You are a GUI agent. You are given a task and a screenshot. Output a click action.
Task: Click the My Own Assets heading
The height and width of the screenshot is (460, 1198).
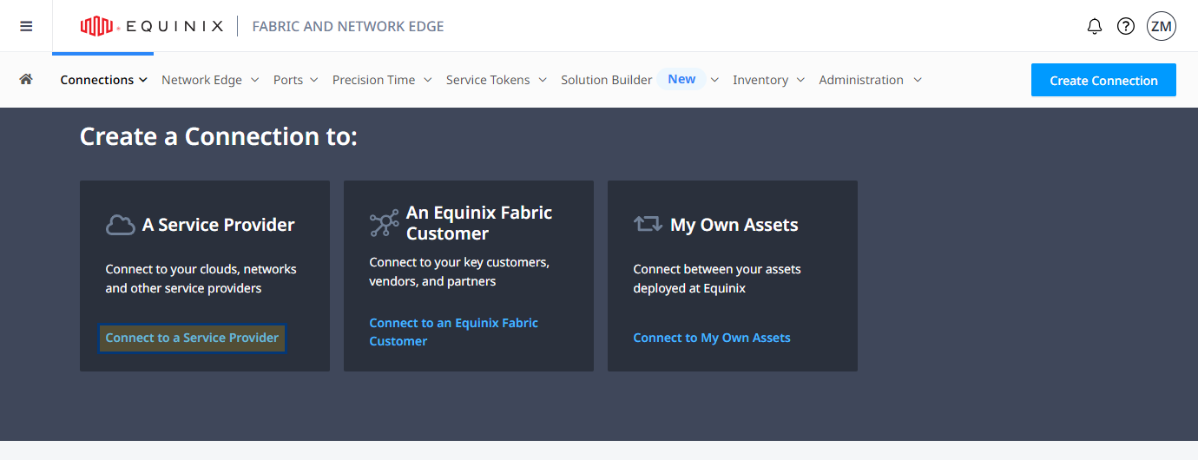pyautogui.click(x=734, y=225)
